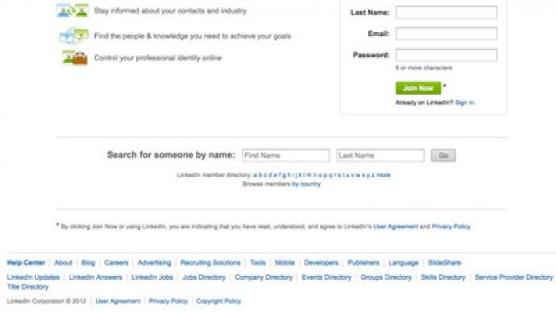Open the Help Center footer link
This screenshot has width=556, height=312.
pyautogui.click(x=26, y=262)
